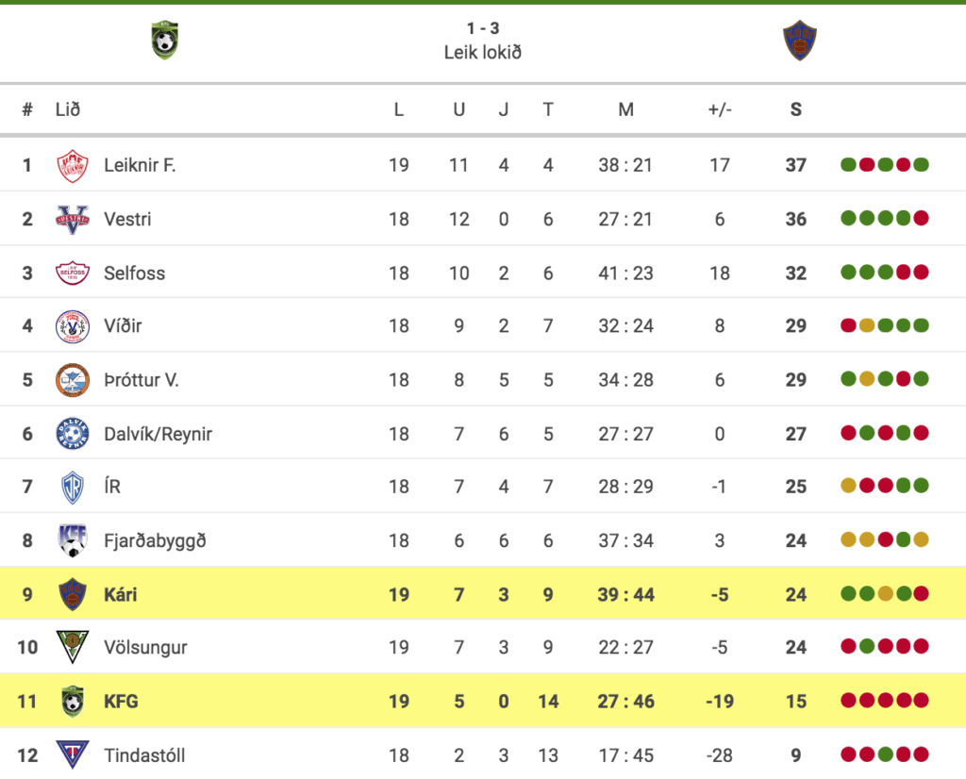The height and width of the screenshot is (779, 966).
Task: Click the Vestri team logo
Action: point(73,219)
